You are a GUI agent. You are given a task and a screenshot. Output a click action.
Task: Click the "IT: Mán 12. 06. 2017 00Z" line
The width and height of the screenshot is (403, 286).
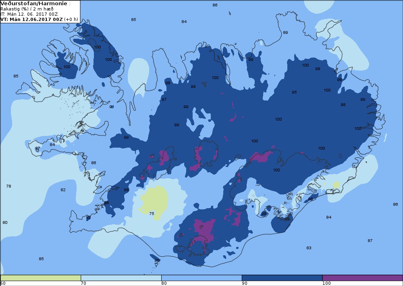[x=29, y=14]
